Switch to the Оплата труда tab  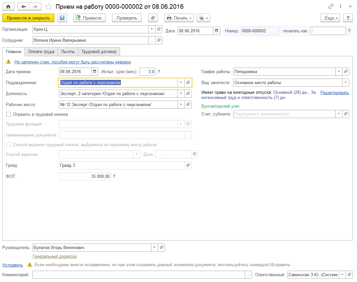pos(41,51)
